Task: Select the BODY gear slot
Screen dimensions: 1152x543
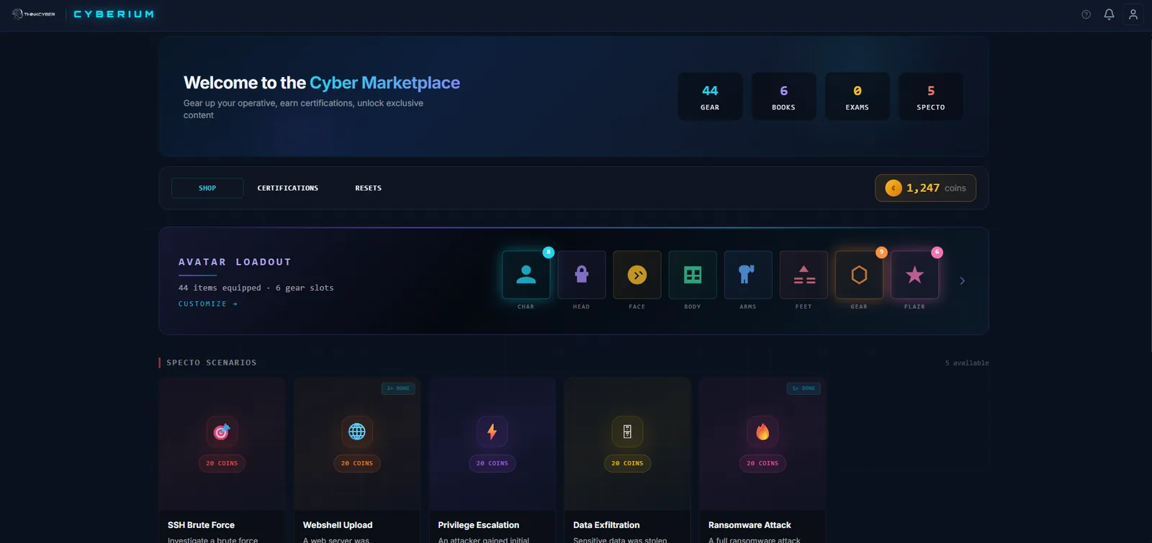Action: [692, 275]
